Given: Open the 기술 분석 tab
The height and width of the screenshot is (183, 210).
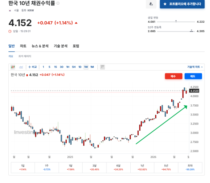Looking at the screenshot, I should 60,46.
